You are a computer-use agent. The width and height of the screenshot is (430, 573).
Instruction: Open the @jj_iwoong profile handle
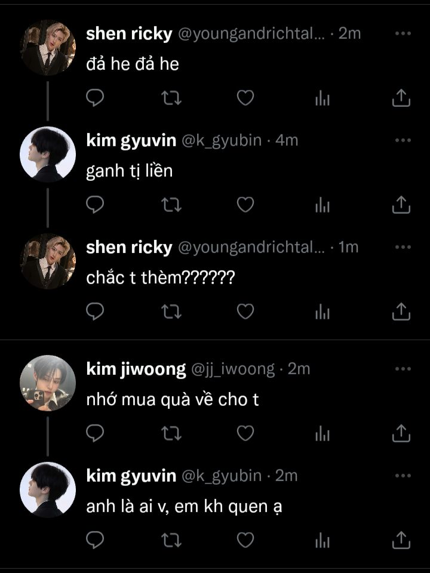click(232, 369)
